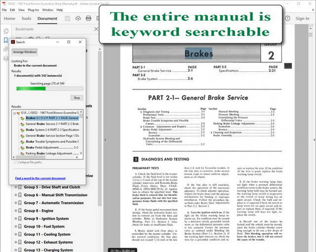Select result 'Brakes G R O U P PART 2-1'

pos(52,118)
